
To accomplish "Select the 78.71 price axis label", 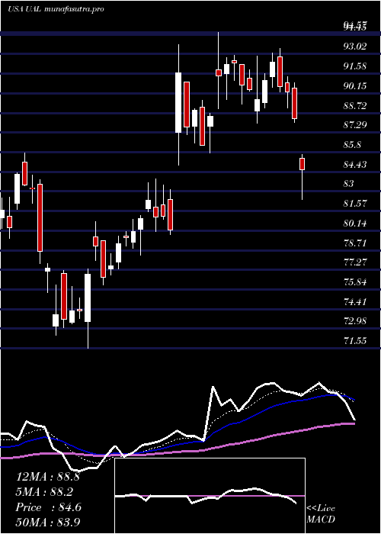I will pyautogui.click(x=355, y=243).
